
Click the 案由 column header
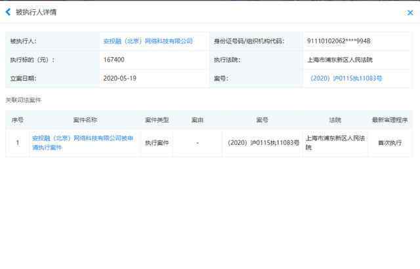pos(198,120)
